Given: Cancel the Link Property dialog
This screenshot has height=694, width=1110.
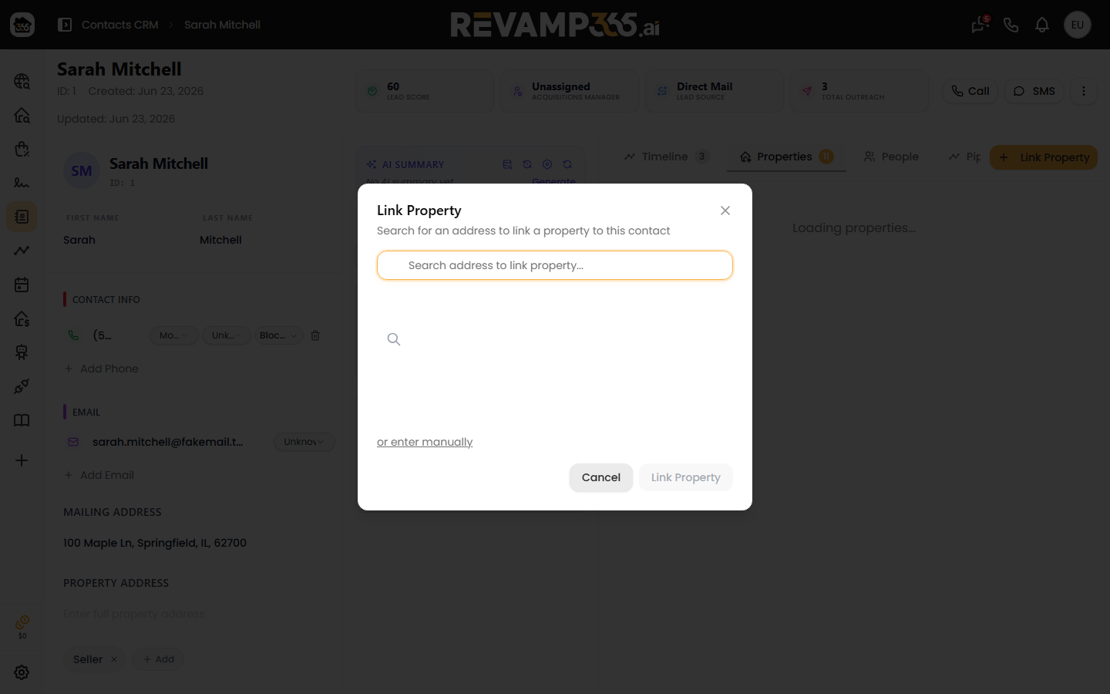Looking at the screenshot, I should tap(600, 477).
